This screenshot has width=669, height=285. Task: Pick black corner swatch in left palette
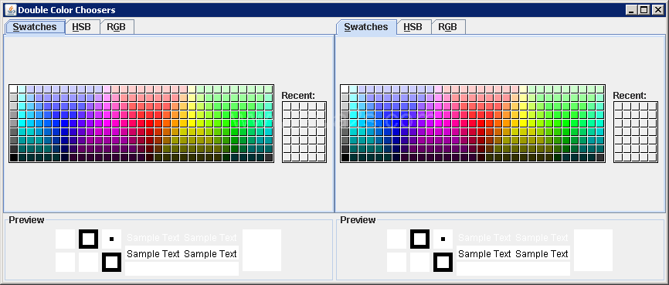[13, 158]
